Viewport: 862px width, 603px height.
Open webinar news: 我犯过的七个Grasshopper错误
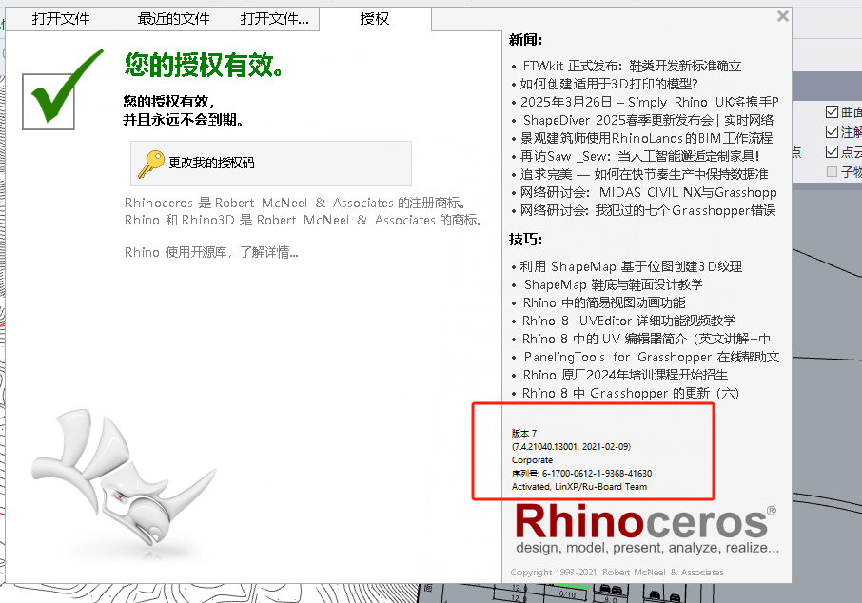(x=648, y=210)
